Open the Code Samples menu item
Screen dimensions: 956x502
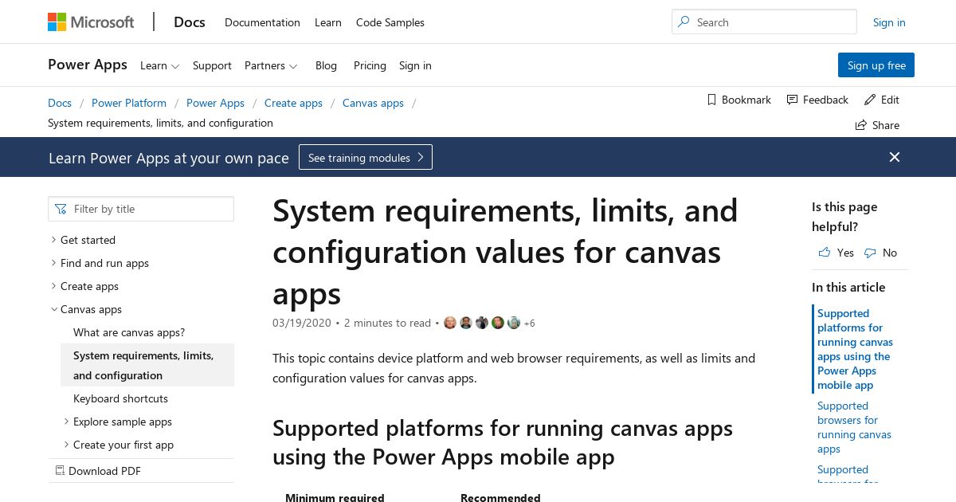pyautogui.click(x=390, y=22)
